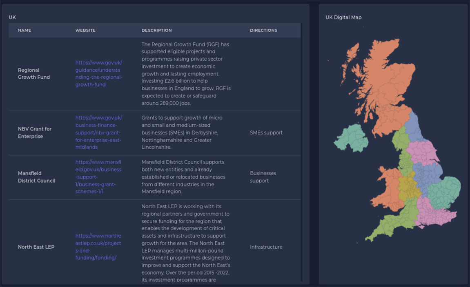The height and width of the screenshot is (287, 470).
Task: Follow the Mansfield District Council website link
Action: coord(98,177)
